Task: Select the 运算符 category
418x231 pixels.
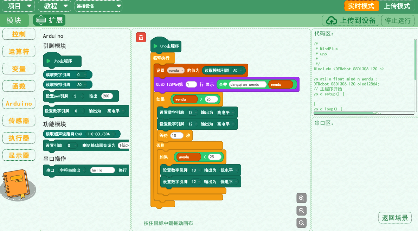Action: coord(19,51)
